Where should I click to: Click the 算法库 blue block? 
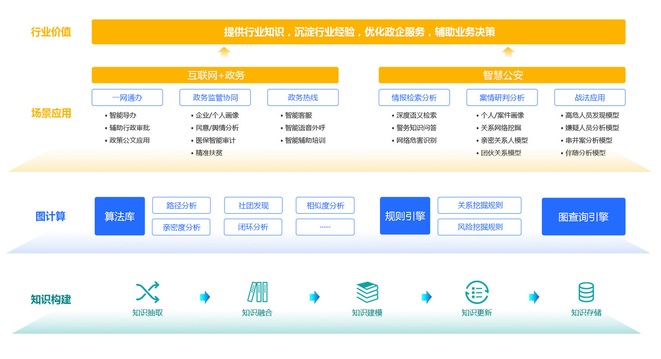[119, 216]
